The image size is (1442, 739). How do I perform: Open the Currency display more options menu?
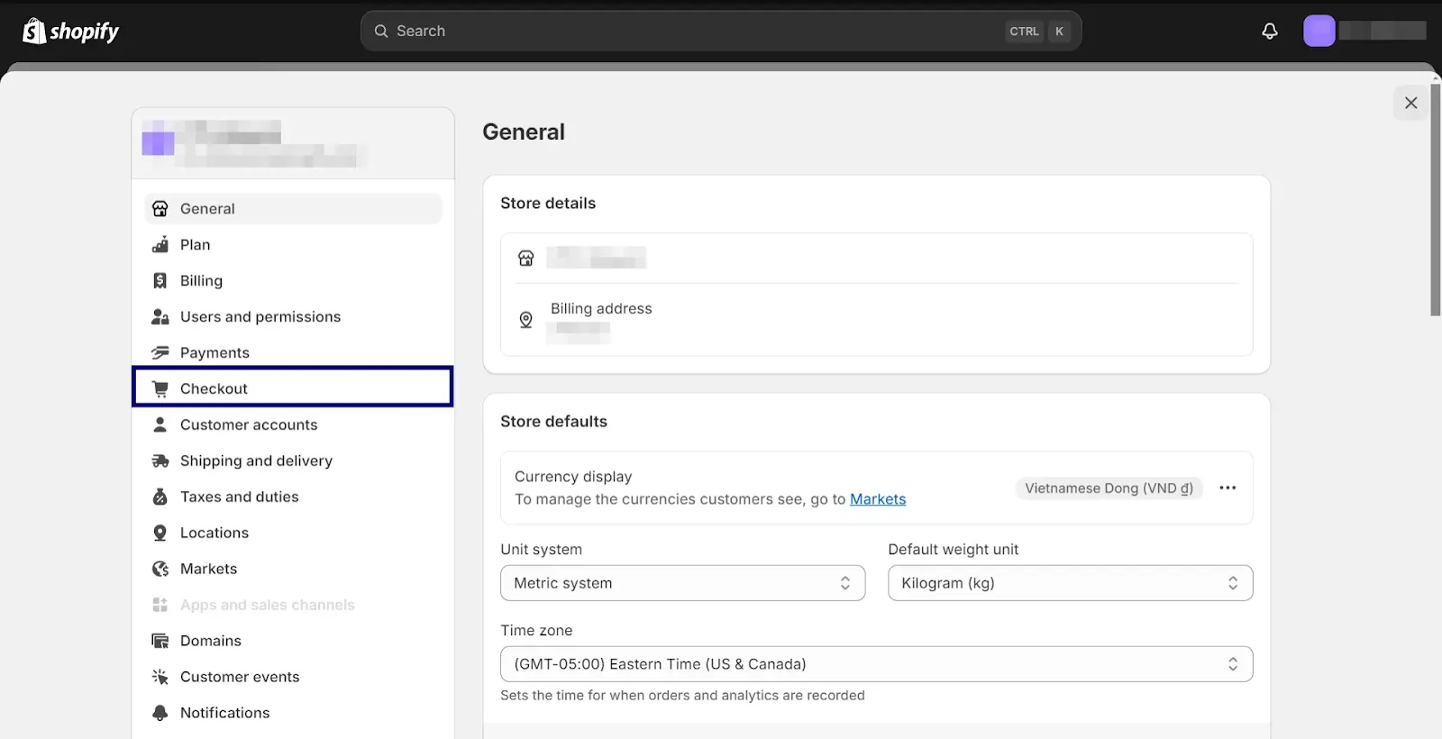[x=1228, y=488]
